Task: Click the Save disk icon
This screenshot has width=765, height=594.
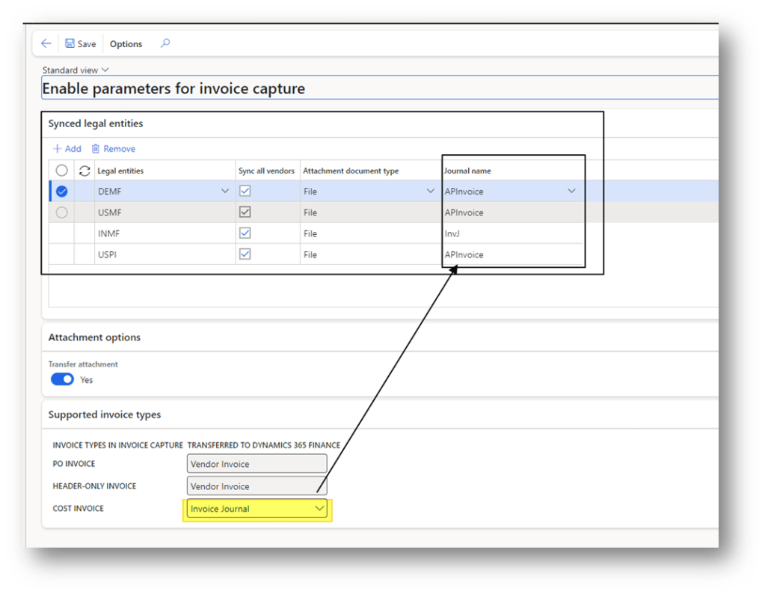Action: pyautogui.click(x=70, y=43)
